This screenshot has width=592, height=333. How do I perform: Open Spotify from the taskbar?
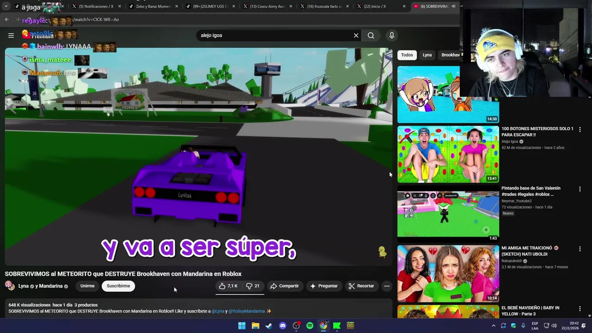pos(310,326)
